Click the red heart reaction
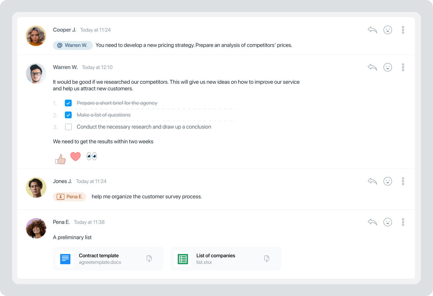The width and height of the screenshot is (433, 296). pyautogui.click(x=75, y=156)
